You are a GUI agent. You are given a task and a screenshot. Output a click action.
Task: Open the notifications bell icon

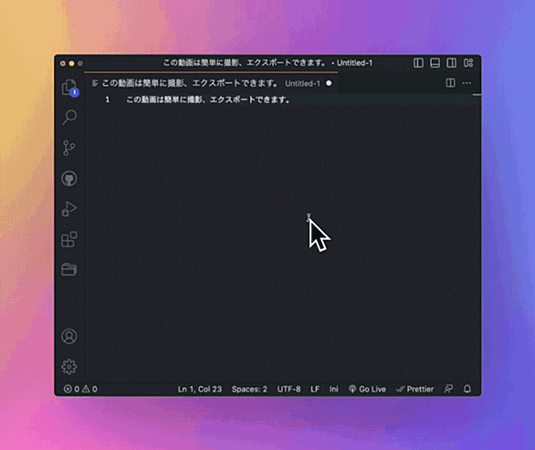coord(467,389)
